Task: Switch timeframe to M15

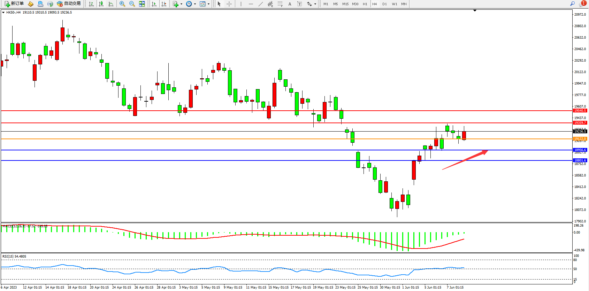Action: [345, 4]
